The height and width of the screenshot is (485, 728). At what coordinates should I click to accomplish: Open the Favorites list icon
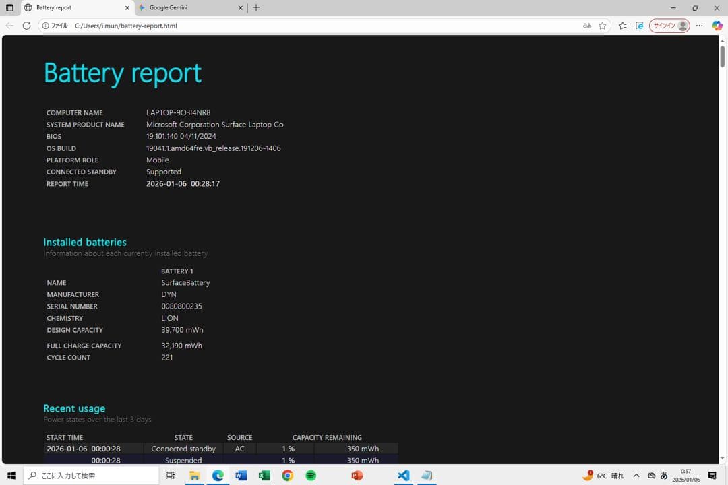pyautogui.click(x=621, y=25)
